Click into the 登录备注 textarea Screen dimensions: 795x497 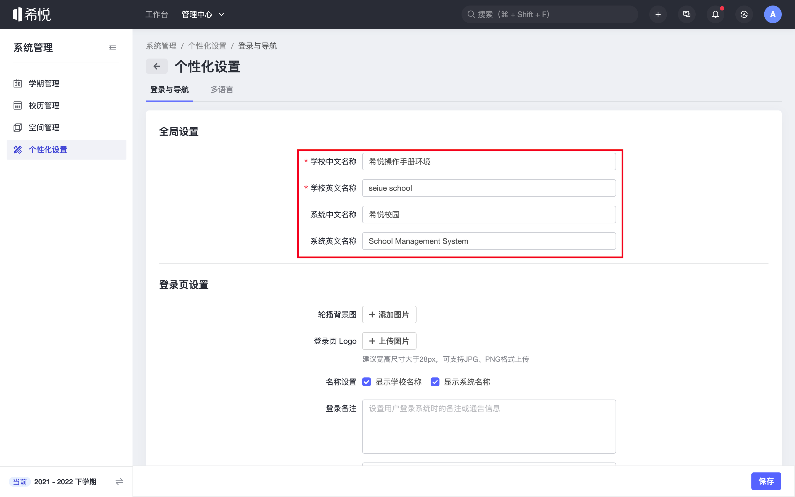tap(489, 426)
